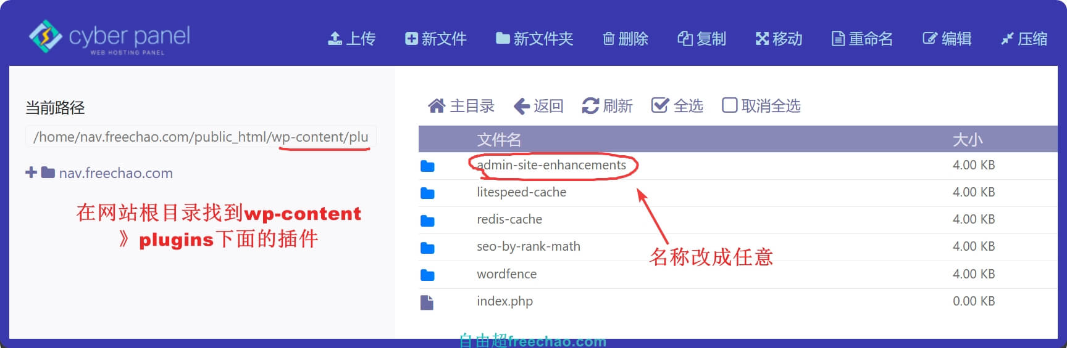Click the admin-site-enhancements folder icon
1067x348 pixels.
427,166
